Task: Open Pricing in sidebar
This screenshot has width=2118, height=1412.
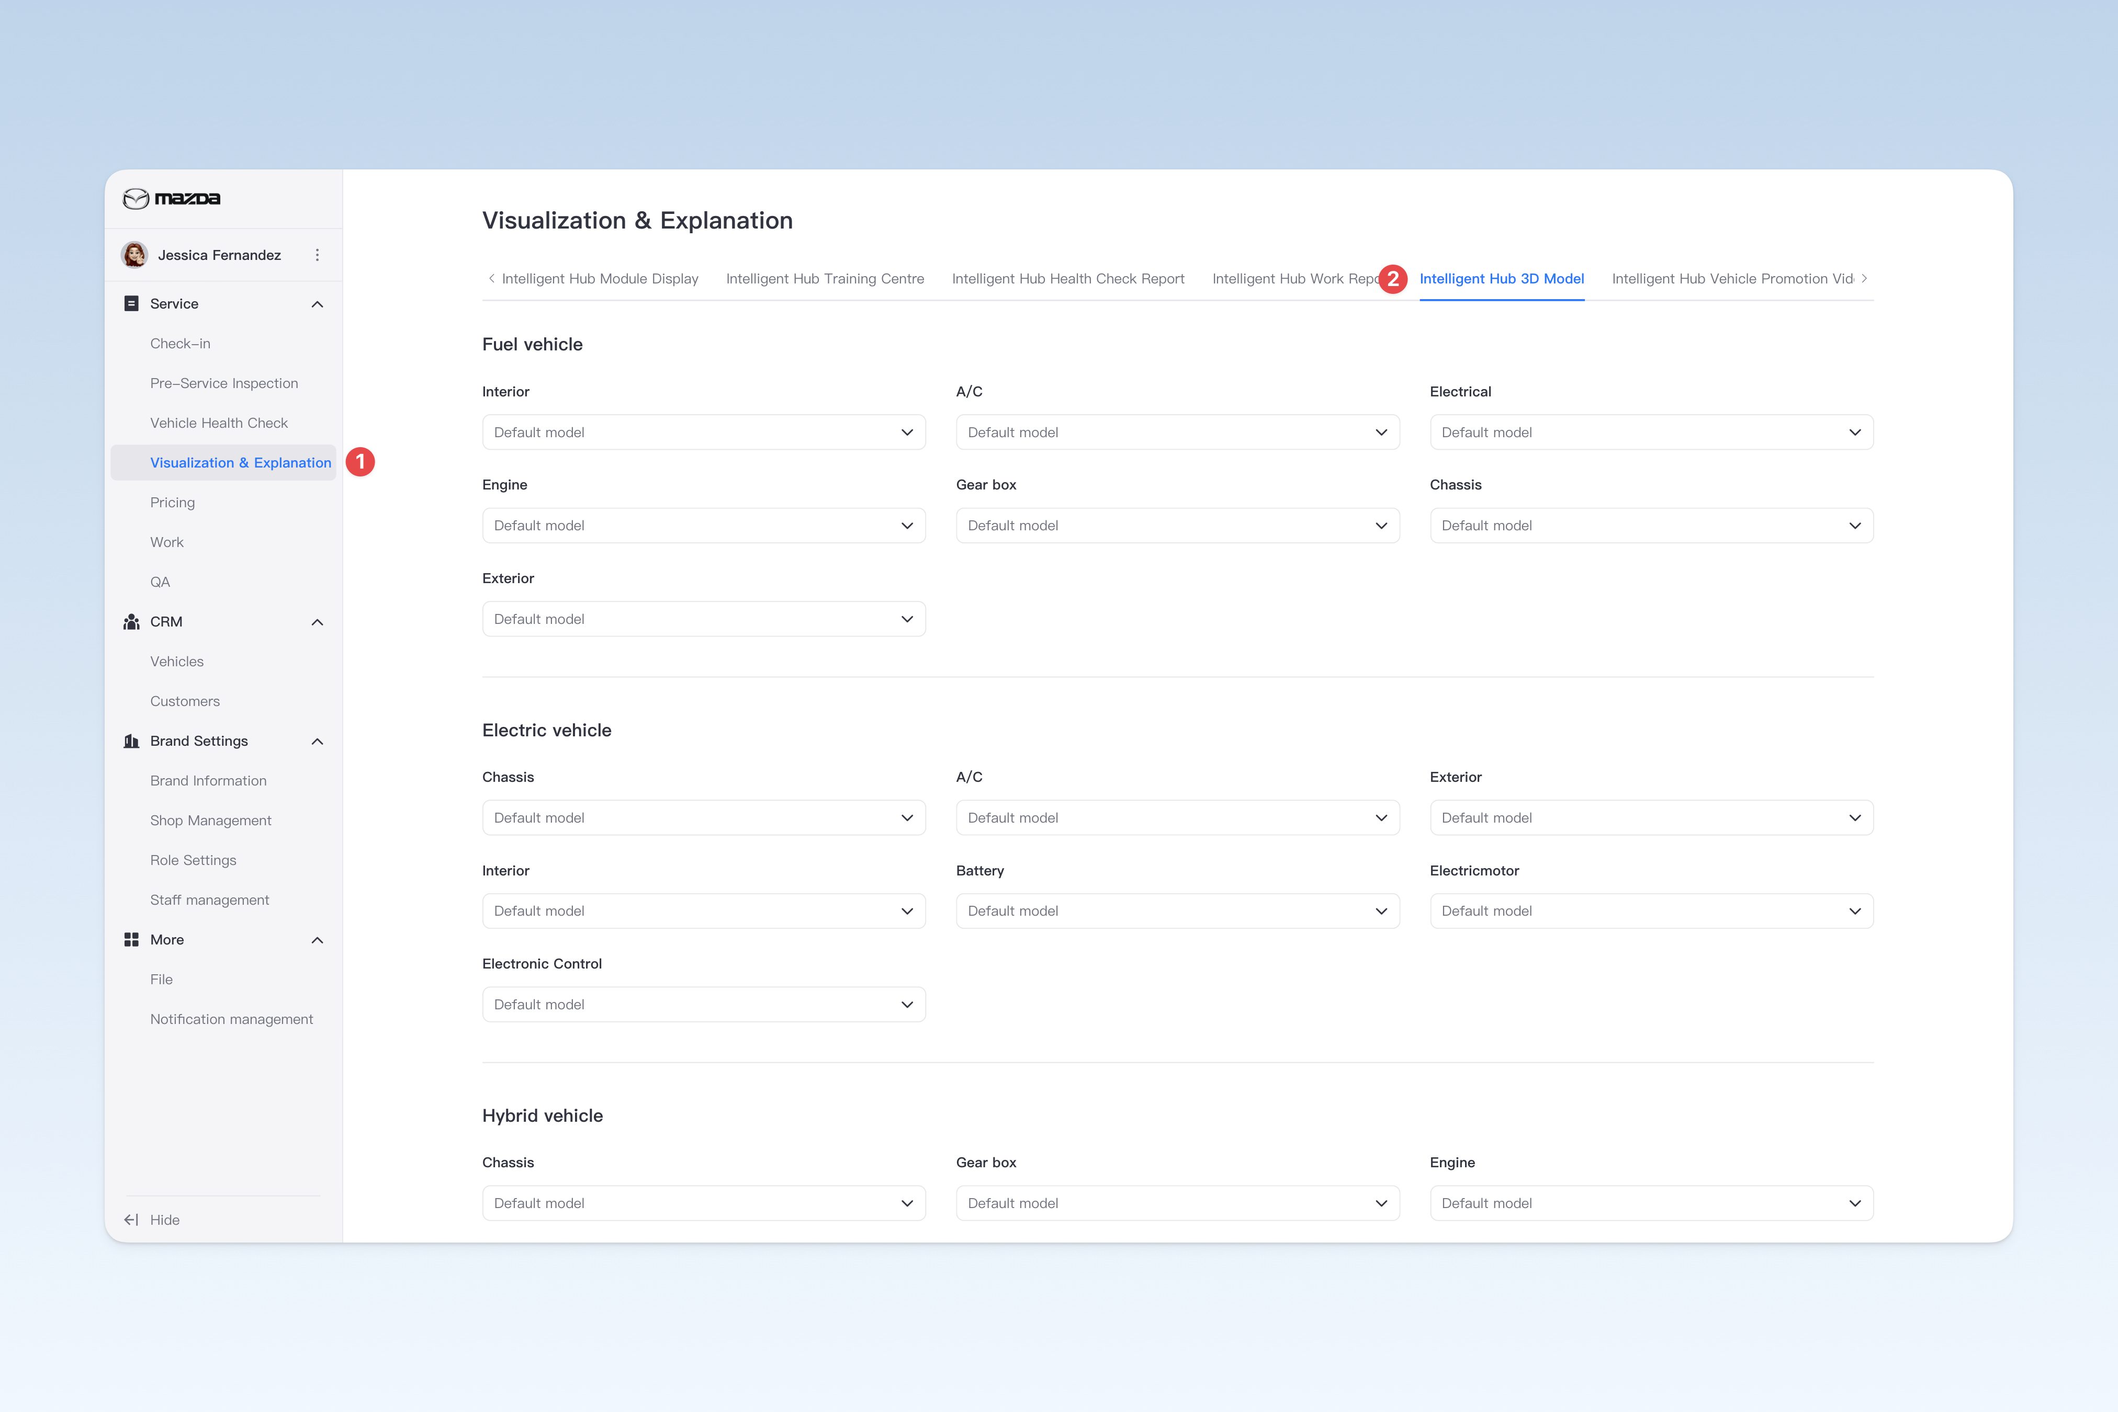Action: click(x=172, y=503)
